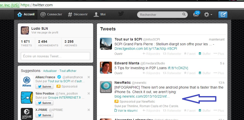Expand Voir le résumé on NewRelic tweet
The image size is (244, 120).
[x=126, y=110]
